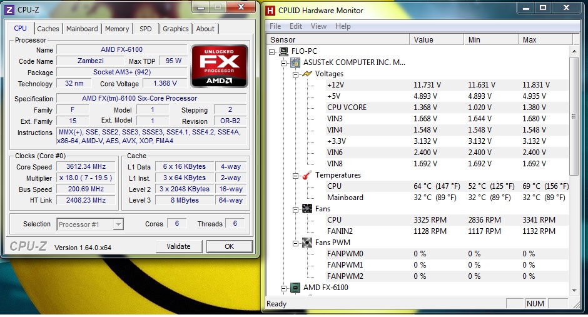Select the +3.3V row
Screen dimensions: 588x317
click(447, 141)
